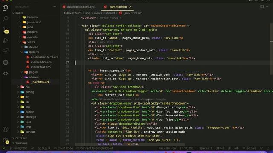Expand the pages folder
Viewport: 273px width, 153px height.
(x=33, y=72)
